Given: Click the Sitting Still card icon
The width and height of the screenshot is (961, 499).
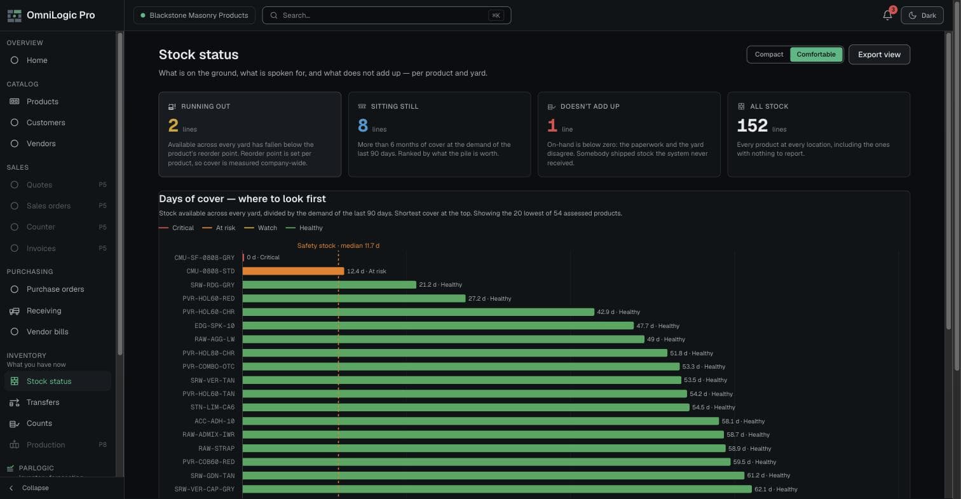Looking at the screenshot, I should click(362, 107).
